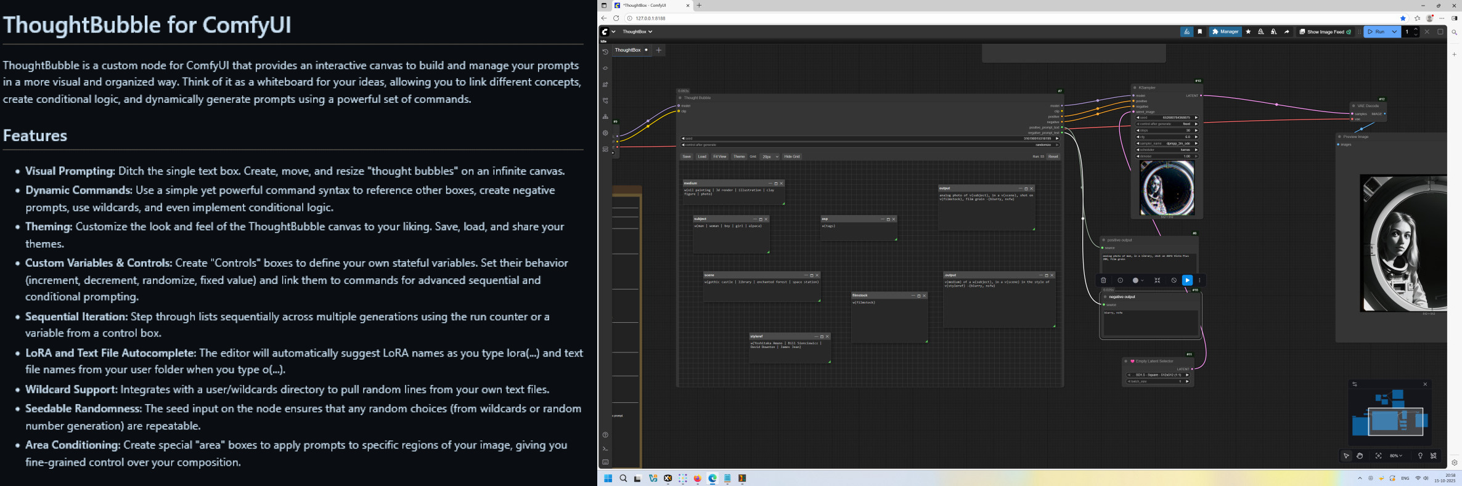Bypass the selected node via the crossed-circle icon
This screenshot has height=486, width=1462.
(x=1174, y=280)
